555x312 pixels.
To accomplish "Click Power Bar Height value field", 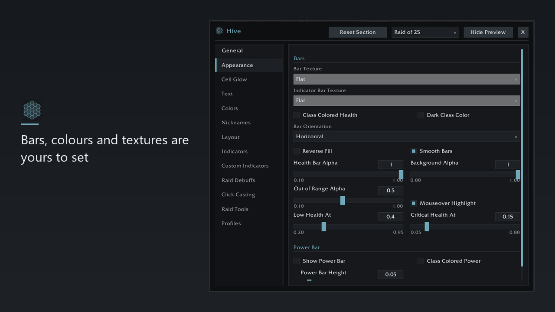I will [x=391, y=274].
